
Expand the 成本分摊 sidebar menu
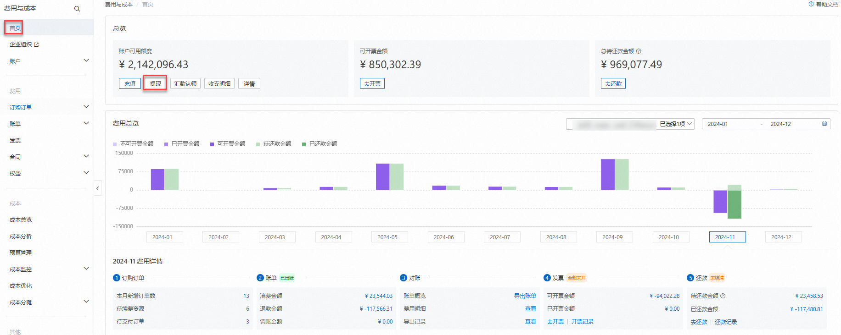[x=86, y=302]
